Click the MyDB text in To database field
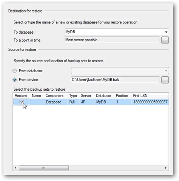This screenshot has height=181, width=179. point(70,32)
